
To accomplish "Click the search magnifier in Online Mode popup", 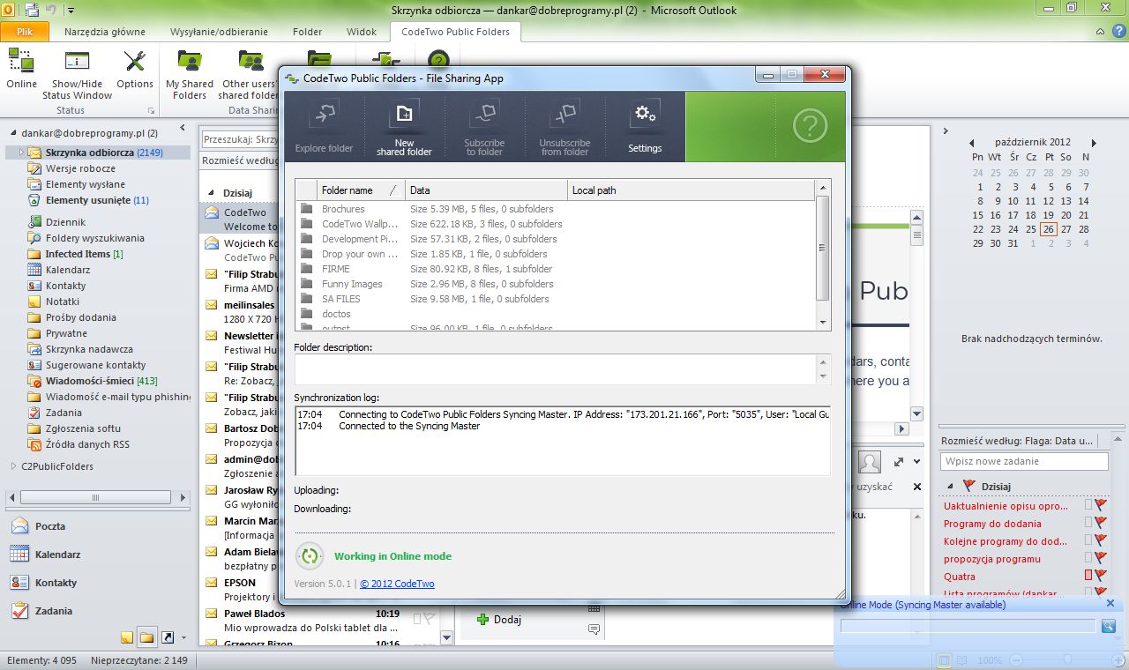I will 1109,626.
